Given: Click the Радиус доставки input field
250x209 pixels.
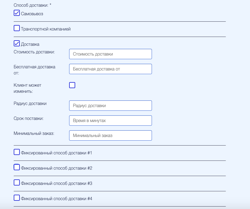Looking at the screenshot, I should [110, 106].
